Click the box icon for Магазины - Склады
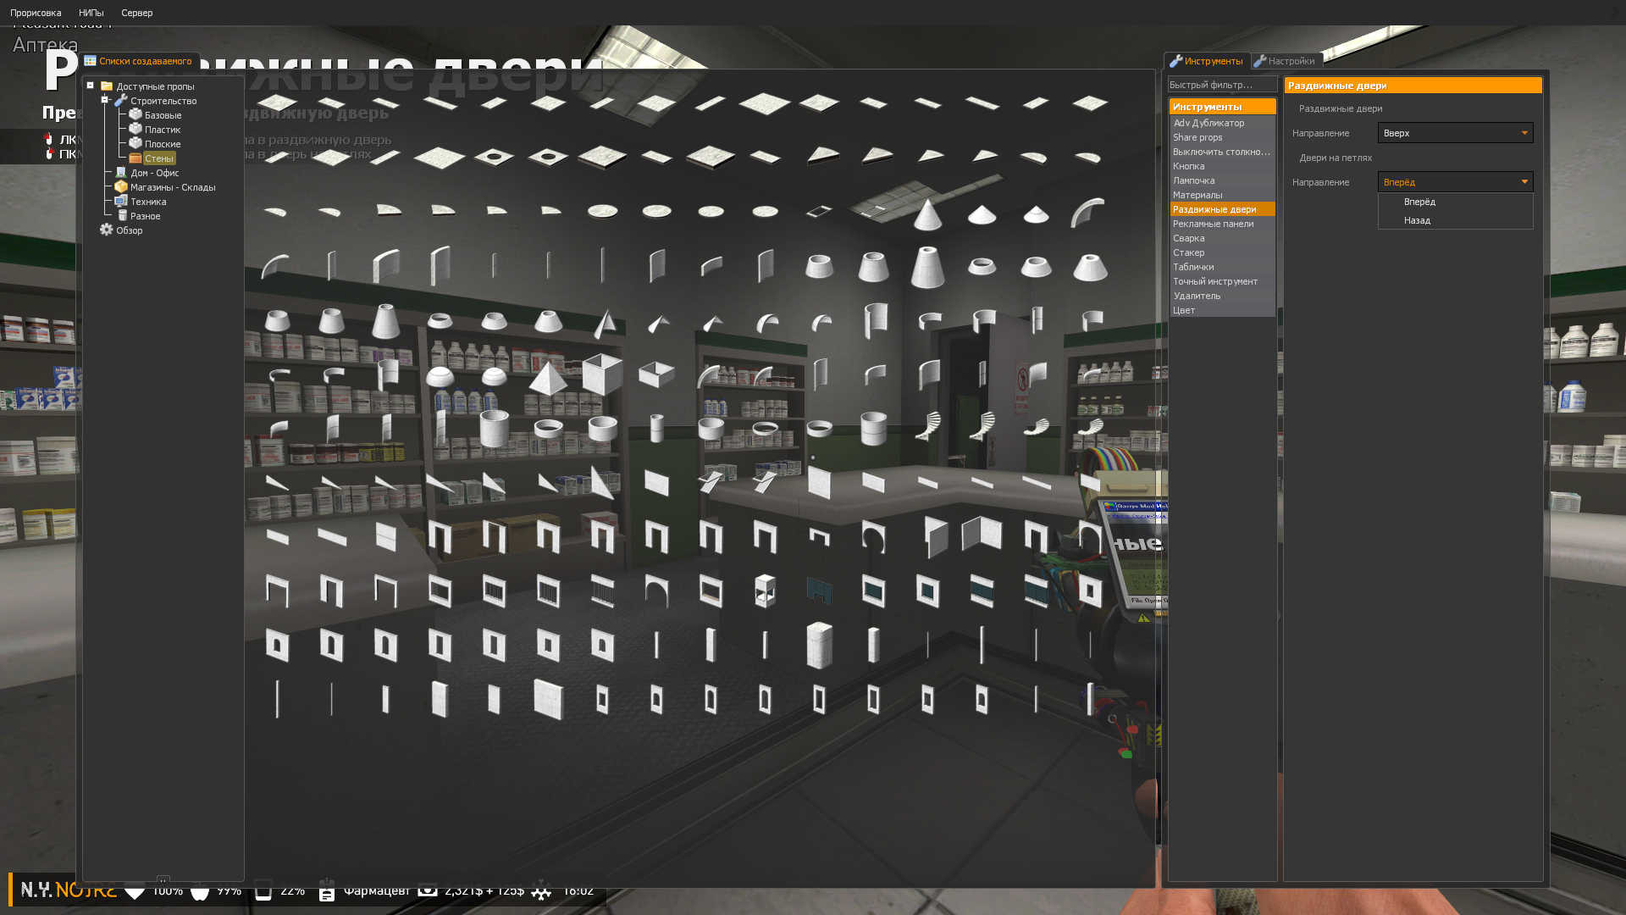This screenshot has height=915, width=1626. [121, 186]
